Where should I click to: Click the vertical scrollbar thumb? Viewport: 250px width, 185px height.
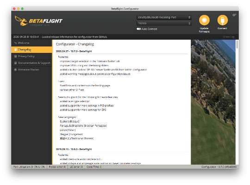[237, 44]
